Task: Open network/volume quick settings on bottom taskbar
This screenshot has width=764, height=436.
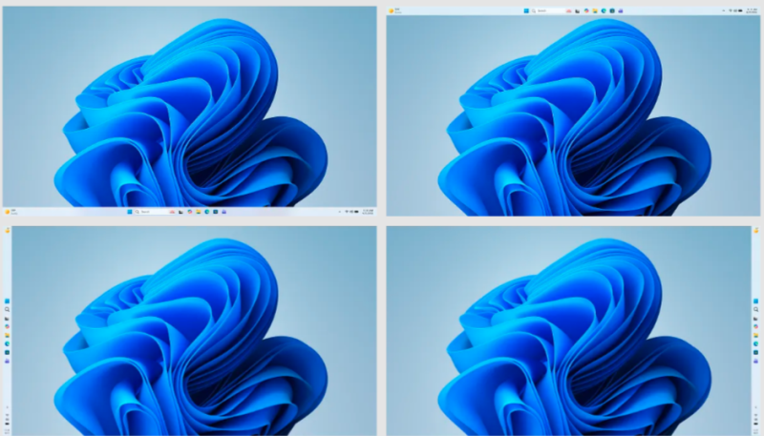Action: click(x=352, y=212)
